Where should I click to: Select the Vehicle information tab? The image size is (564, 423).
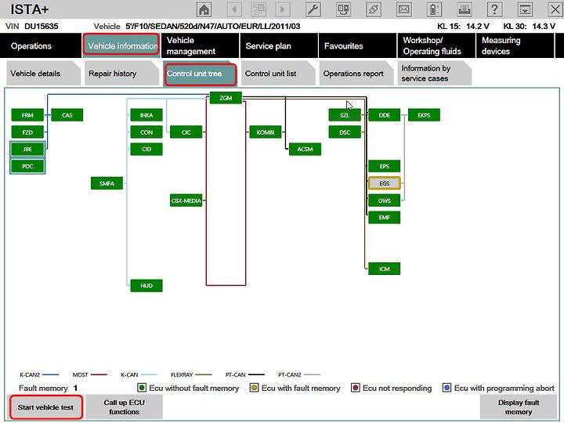121,45
